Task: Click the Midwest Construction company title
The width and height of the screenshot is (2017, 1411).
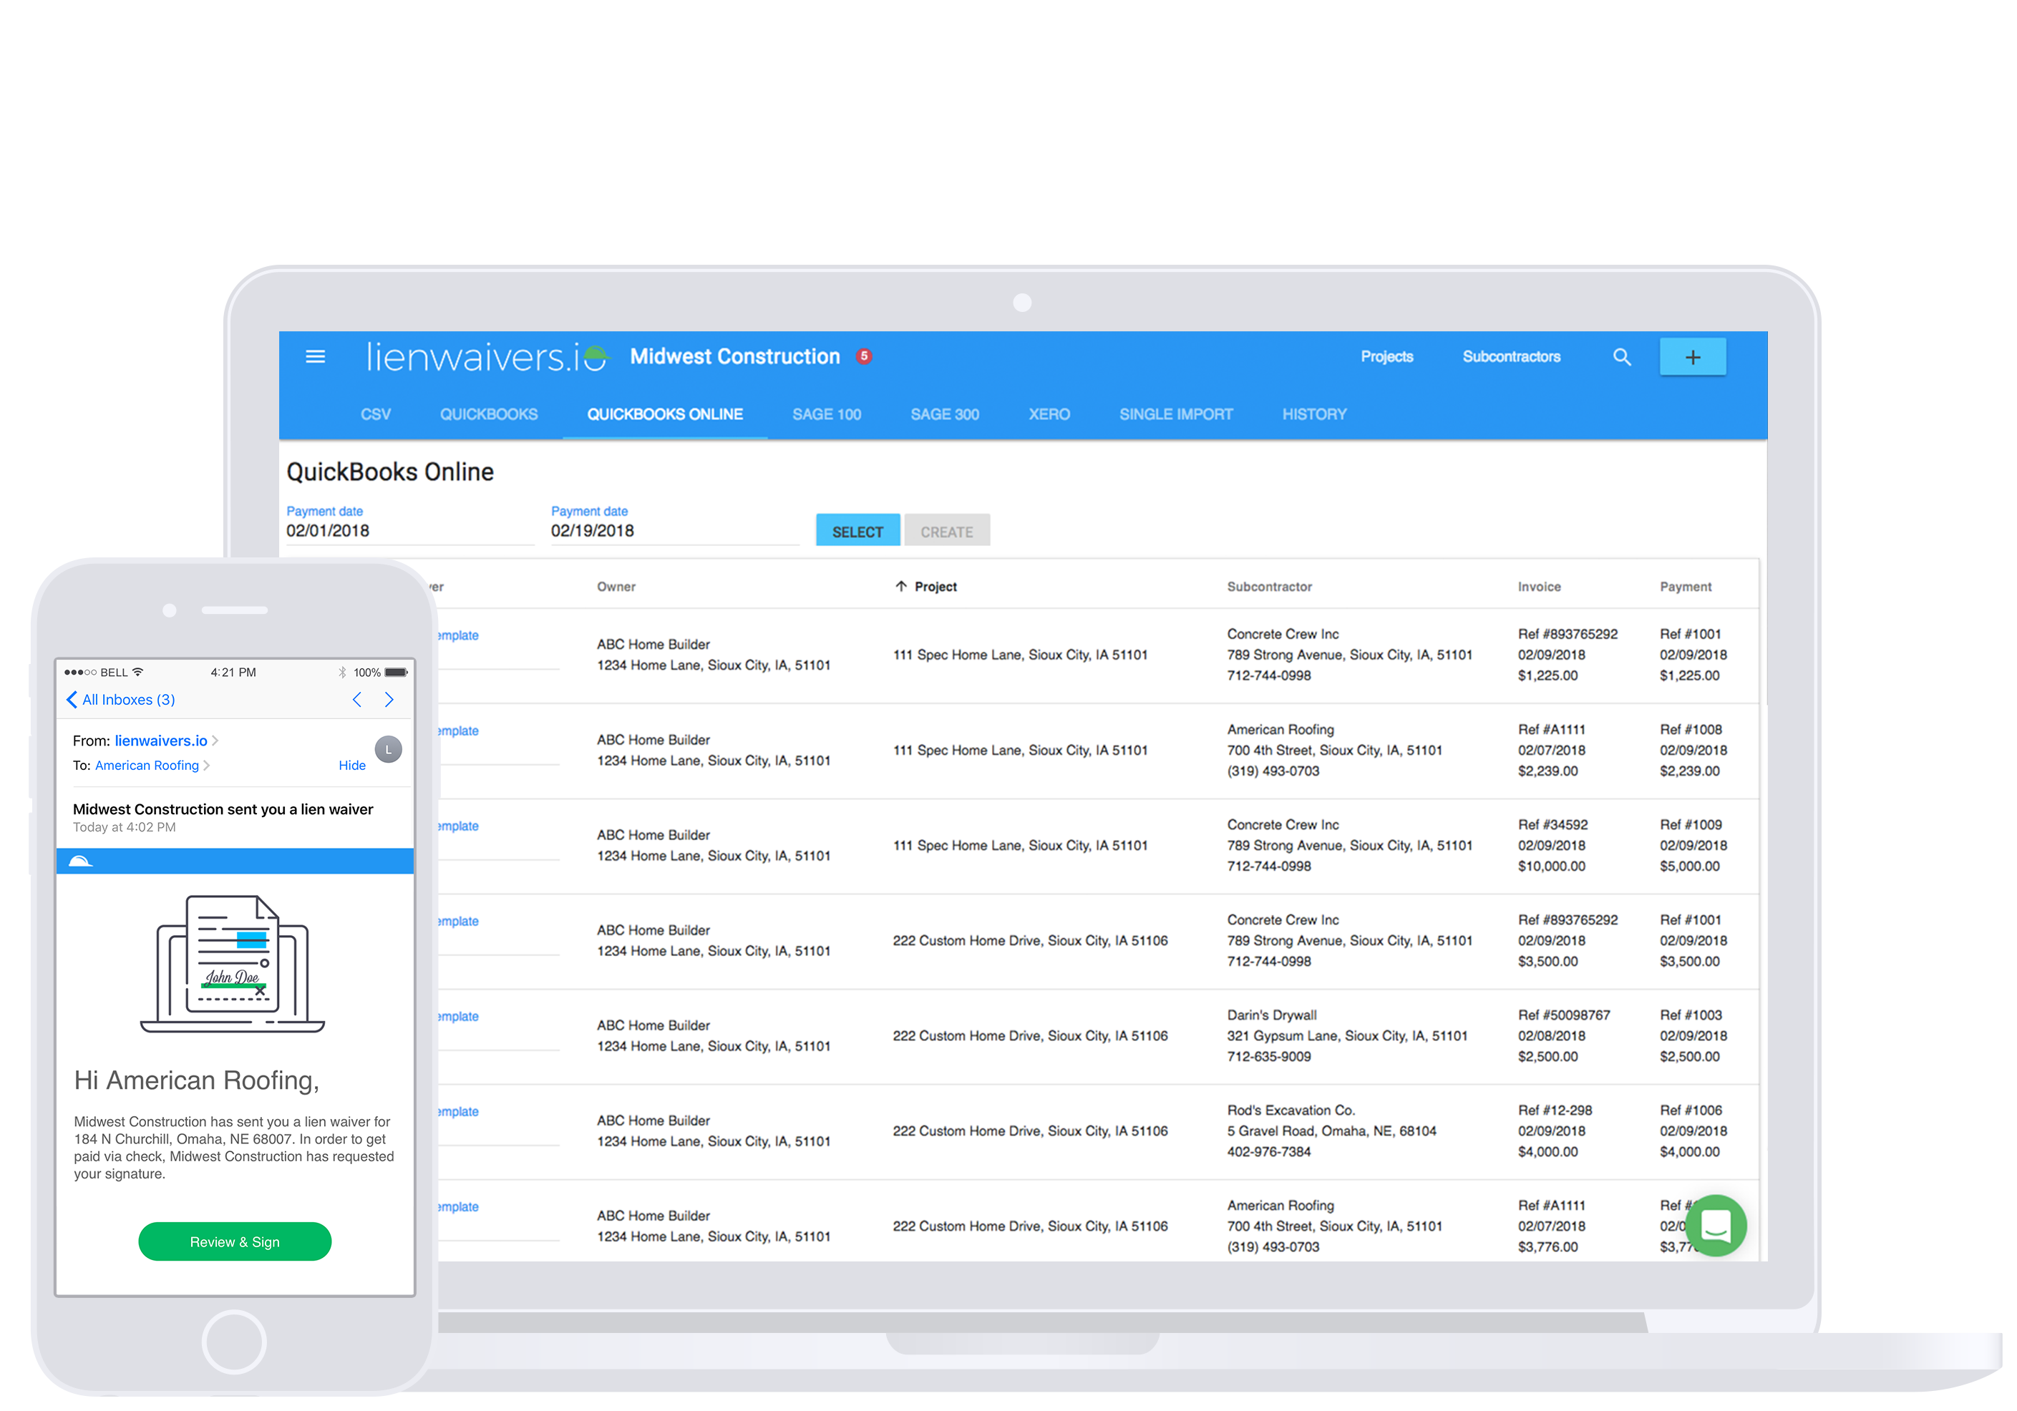Action: (x=734, y=356)
